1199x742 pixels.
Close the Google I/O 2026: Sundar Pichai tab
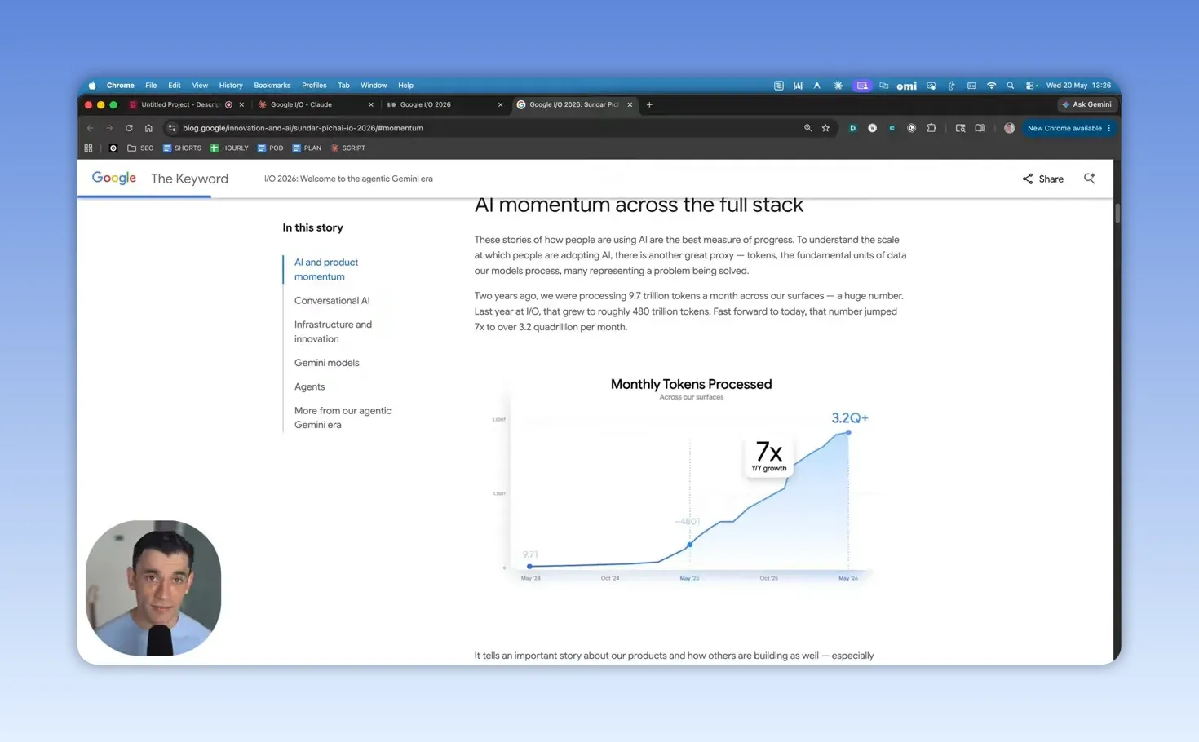pyautogui.click(x=630, y=104)
